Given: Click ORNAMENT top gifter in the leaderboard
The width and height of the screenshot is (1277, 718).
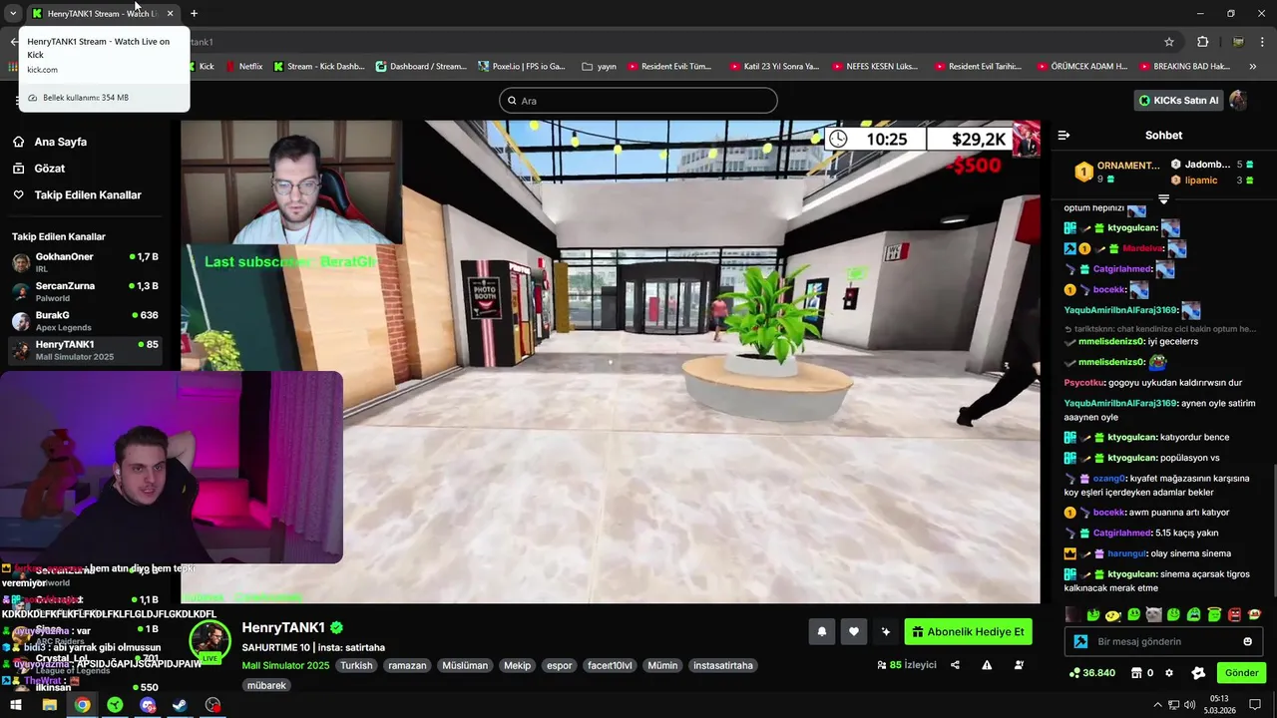Looking at the screenshot, I should tap(1118, 171).
